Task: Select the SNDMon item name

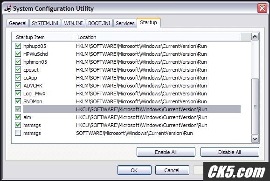Action: (33, 101)
